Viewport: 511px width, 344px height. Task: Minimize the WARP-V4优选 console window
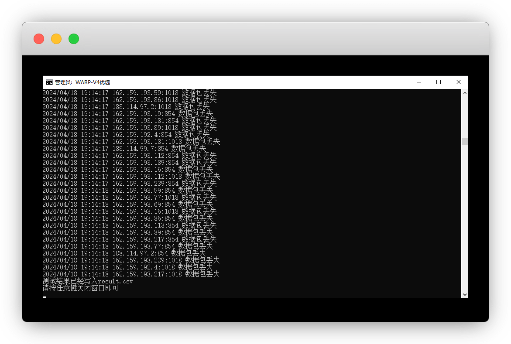[419, 82]
